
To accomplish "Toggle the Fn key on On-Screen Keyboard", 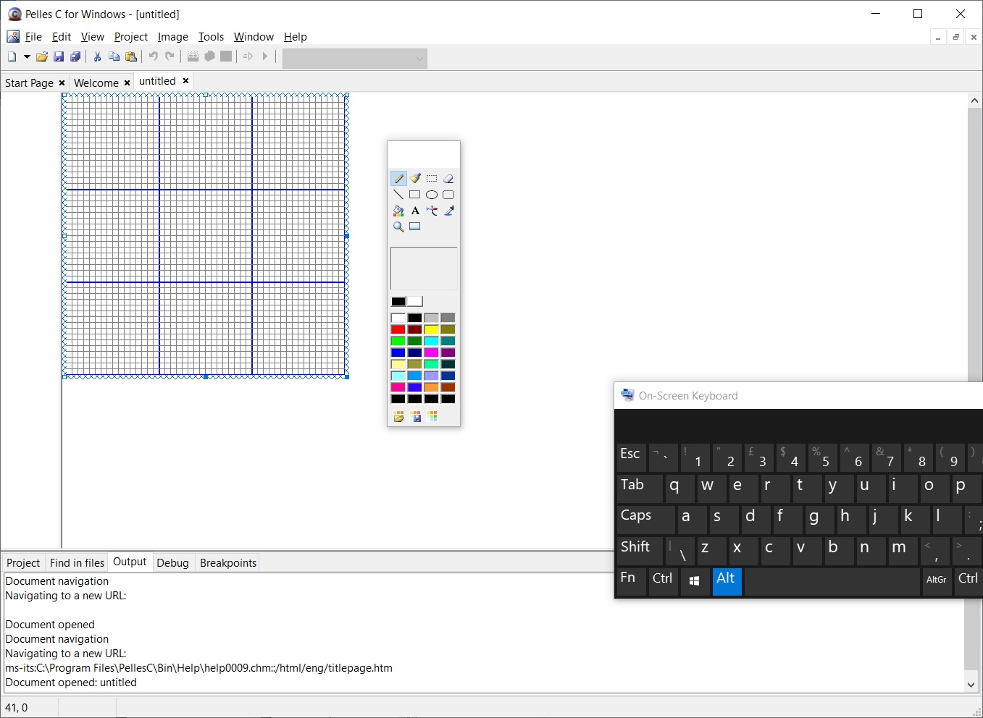I will (632, 580).
